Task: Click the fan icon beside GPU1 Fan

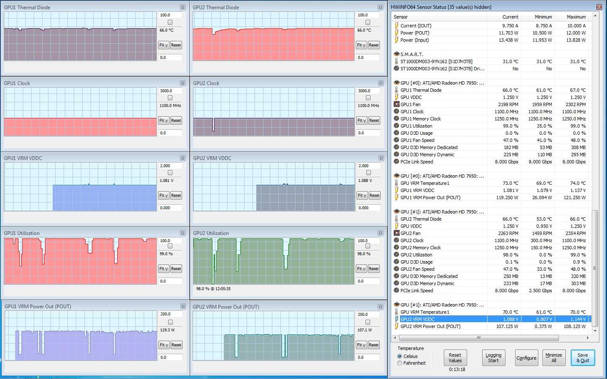Action: click(x=396, y=104)
